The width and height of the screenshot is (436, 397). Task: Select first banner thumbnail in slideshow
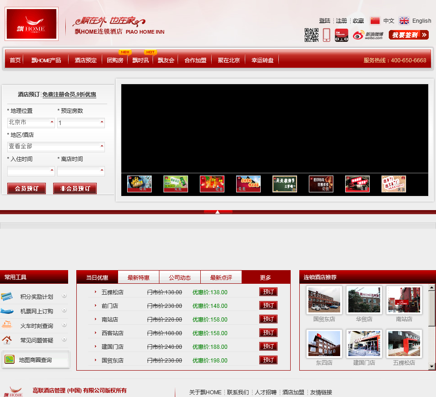(x=139, y=184)
